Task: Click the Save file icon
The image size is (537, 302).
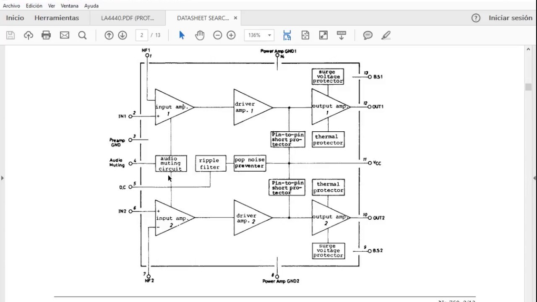Action: (x=10, y=35)
